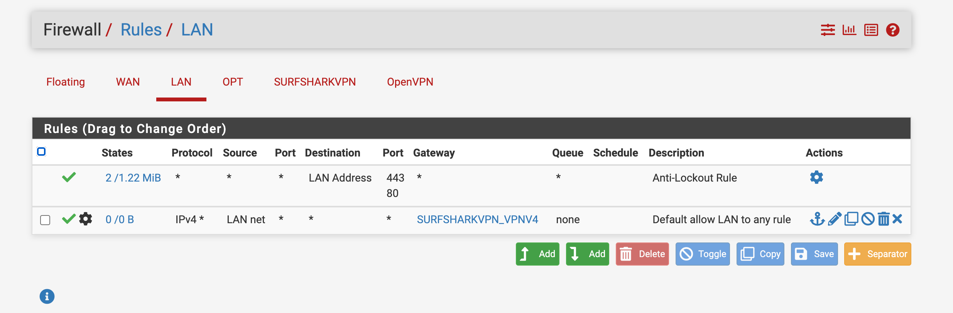Open the status graph icon
This screenshot has height=313, width=953.
pyautogui.click(x=849, y=30)
